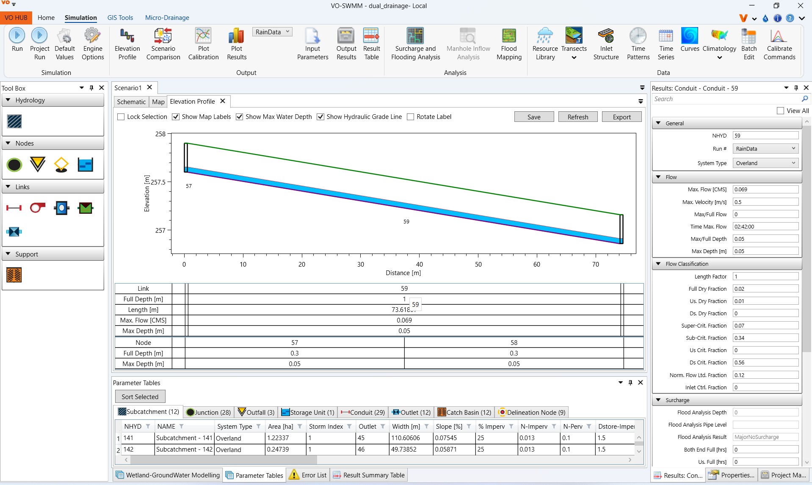Uncheck Show Max Water Depth

(x=240, y=117)
